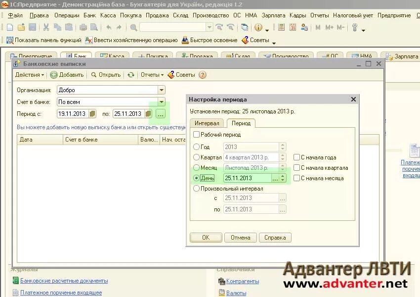The image size is (420, 297).
Task: Select the Месяц radio button
Action: point(196,168)
